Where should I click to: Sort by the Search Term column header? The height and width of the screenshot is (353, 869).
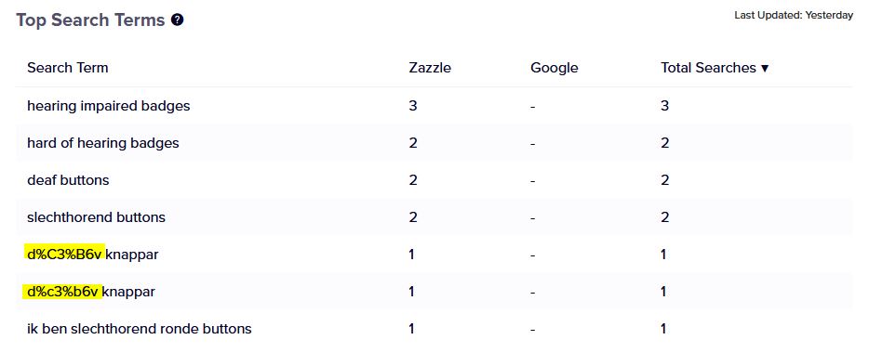[68, 68]
